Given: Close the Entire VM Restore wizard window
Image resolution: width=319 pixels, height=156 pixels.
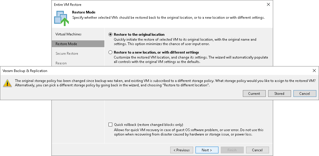Looking at the screenshot, I should click(268, 5).
